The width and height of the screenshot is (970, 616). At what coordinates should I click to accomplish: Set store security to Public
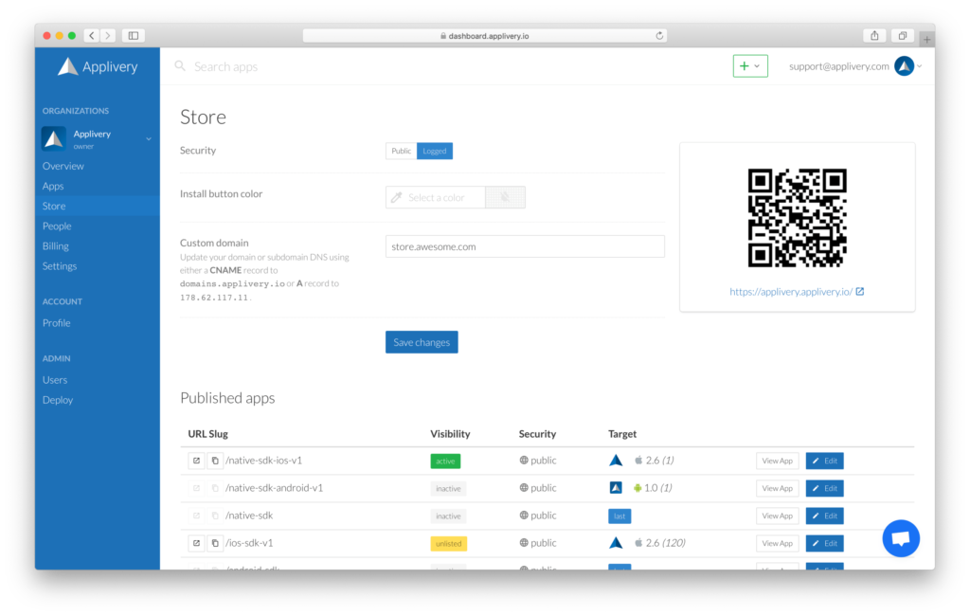point(401,151)
